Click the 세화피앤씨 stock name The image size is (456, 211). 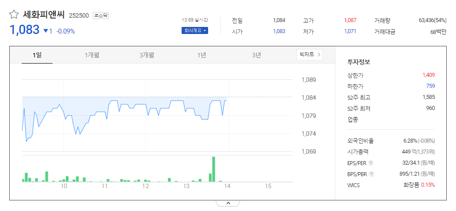click(43, 15)
